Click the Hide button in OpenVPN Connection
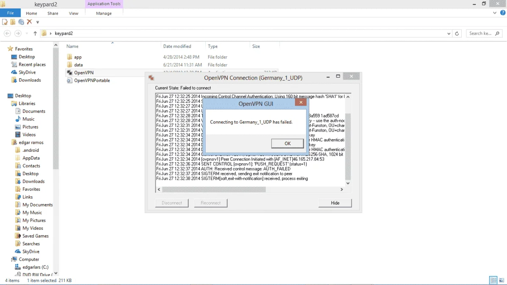 pyautogui.click(x=335, y=203)
